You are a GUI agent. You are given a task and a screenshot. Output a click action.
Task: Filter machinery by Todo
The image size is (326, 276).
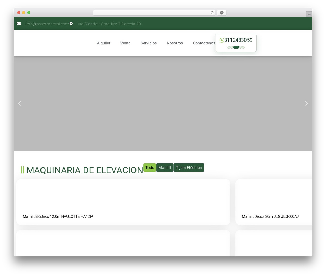coord(150,168)
